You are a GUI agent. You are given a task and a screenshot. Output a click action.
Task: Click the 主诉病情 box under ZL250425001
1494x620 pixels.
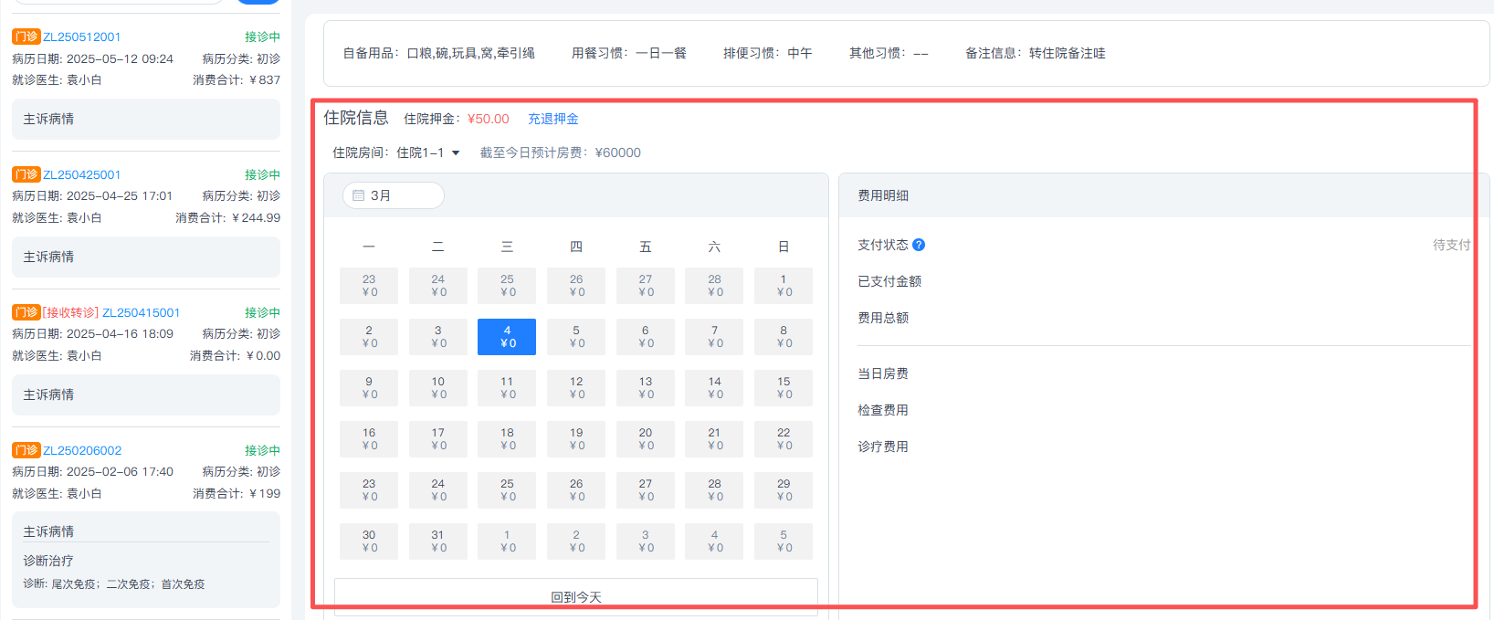(146, 257)
